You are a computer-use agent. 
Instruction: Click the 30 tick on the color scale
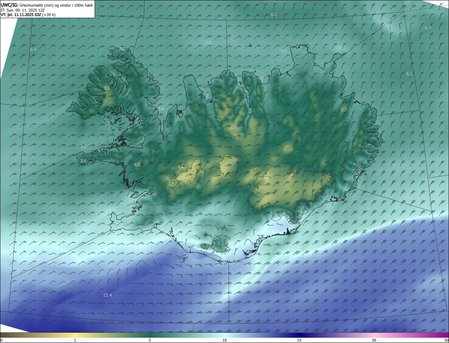pyautogui.click(x=374, y=340)
